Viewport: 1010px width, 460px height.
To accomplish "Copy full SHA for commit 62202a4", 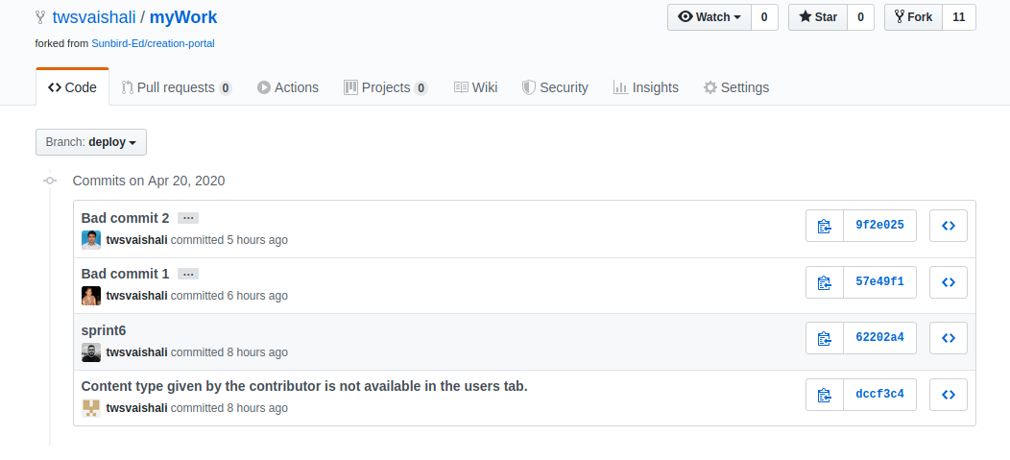I will coord(824,338).
